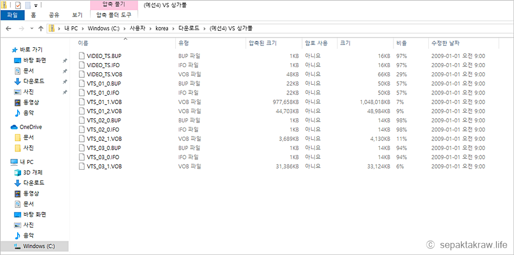The image size is (514, 255).
Task: Open pinned 문서 under 바로 가기
Action: pos(28,71)
